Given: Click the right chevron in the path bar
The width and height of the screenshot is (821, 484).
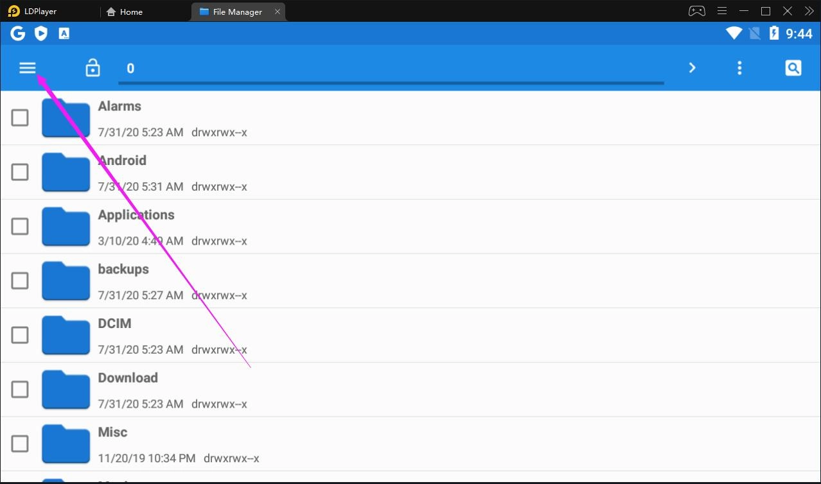Looking at the screenshot, I should point(692,67).
